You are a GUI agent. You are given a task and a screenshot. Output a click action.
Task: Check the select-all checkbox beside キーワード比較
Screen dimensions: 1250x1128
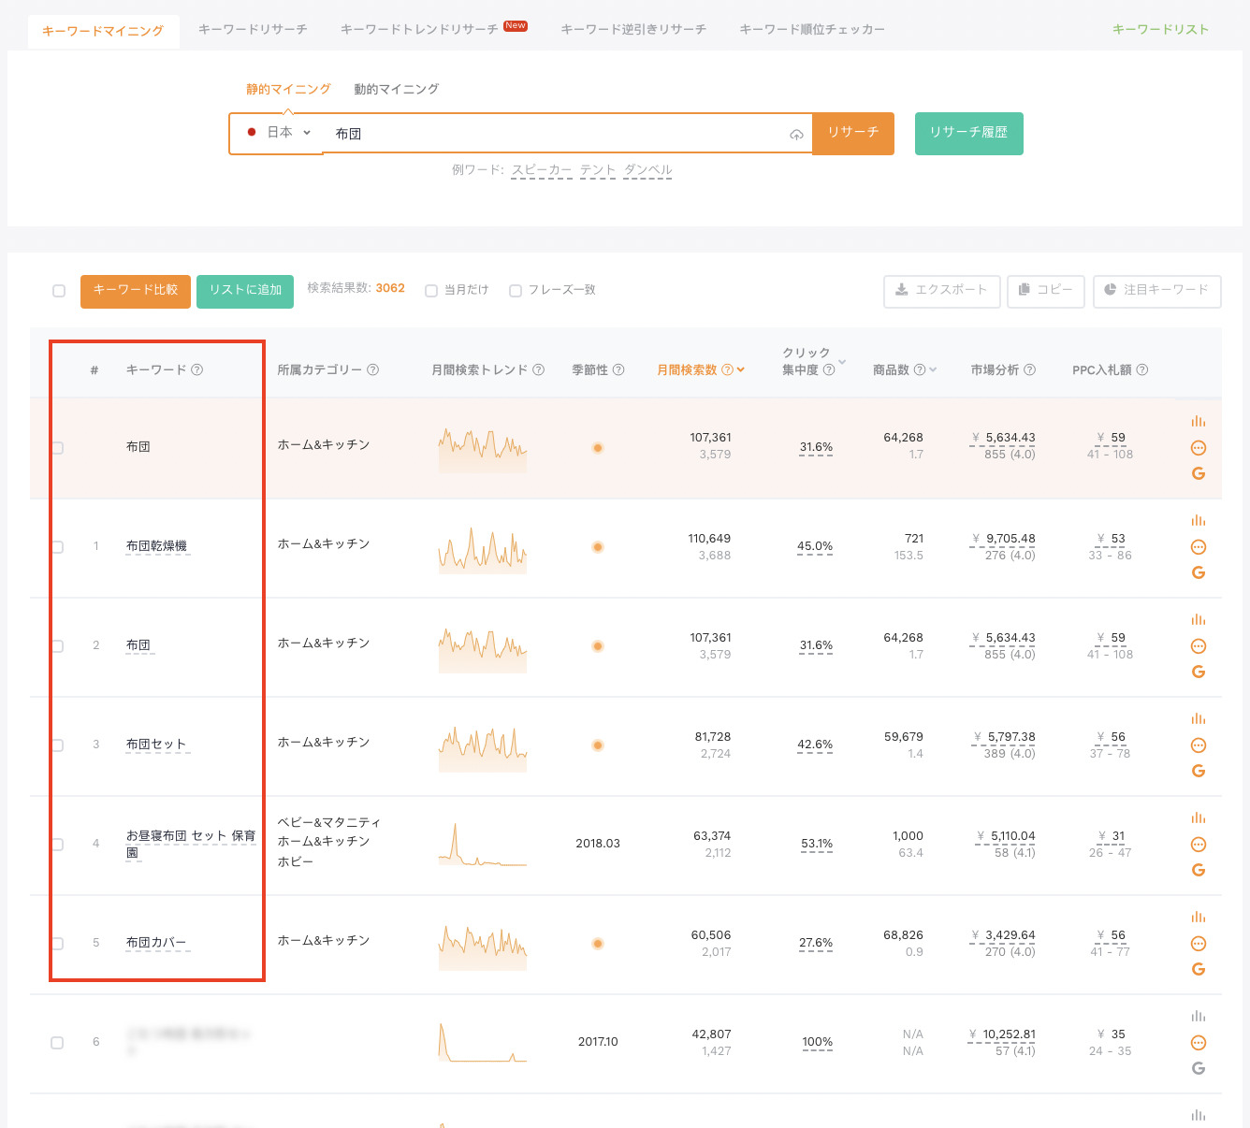(x=59, y=291)
